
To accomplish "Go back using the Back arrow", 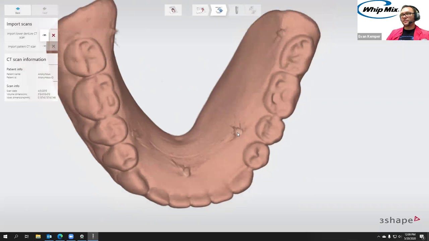I will click(x=18, y=10).
